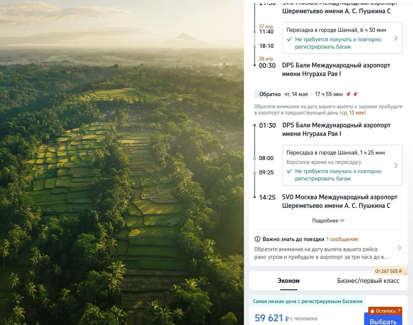
Task: Click the Bali rice terraces photo
Action: pos(122,162)
